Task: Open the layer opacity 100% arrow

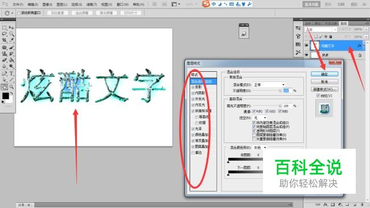Action: tap(366, 29)
